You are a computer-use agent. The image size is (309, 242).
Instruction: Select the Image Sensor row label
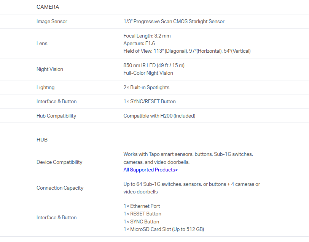coord(52,21)
